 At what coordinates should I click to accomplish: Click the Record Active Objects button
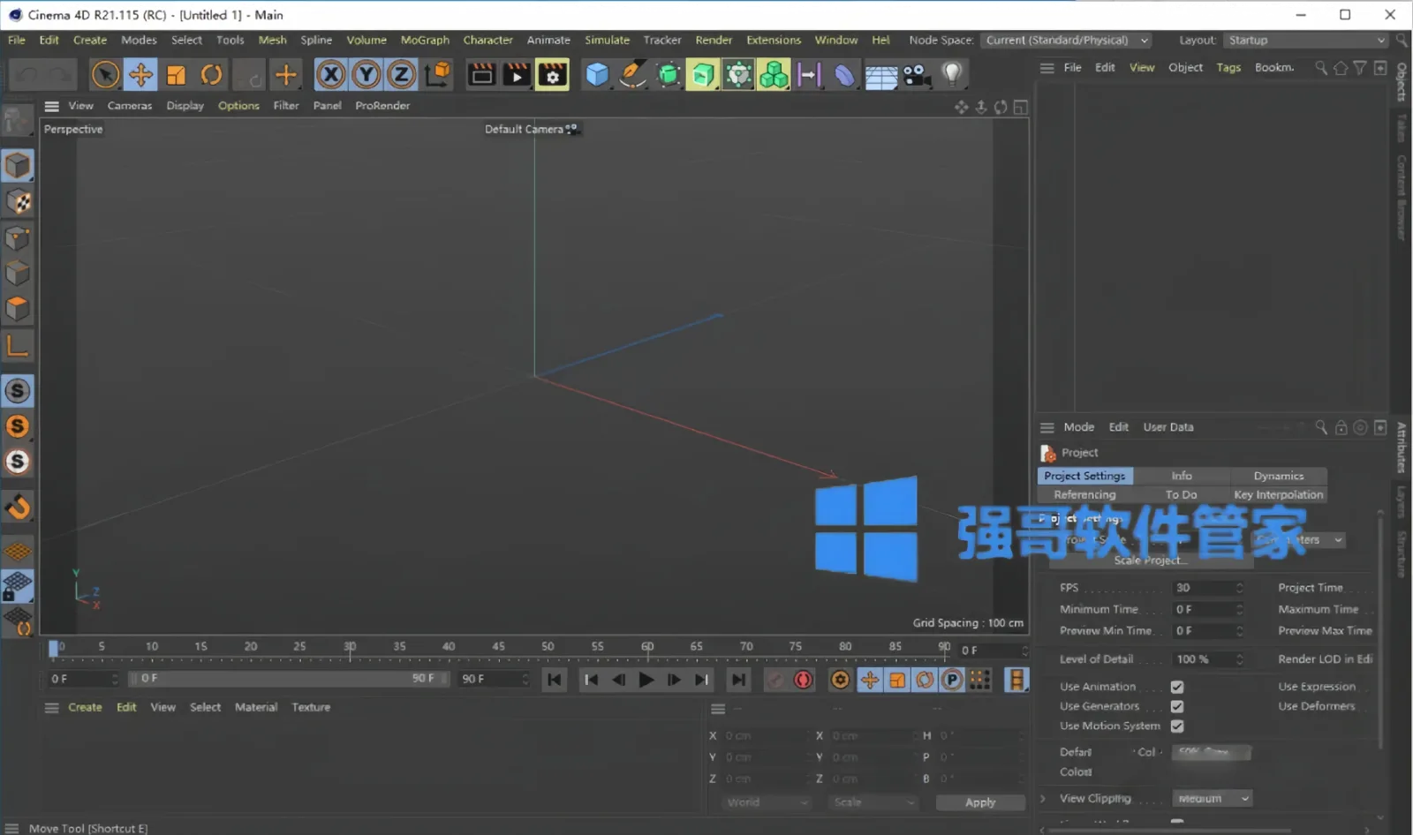(775, 680)
